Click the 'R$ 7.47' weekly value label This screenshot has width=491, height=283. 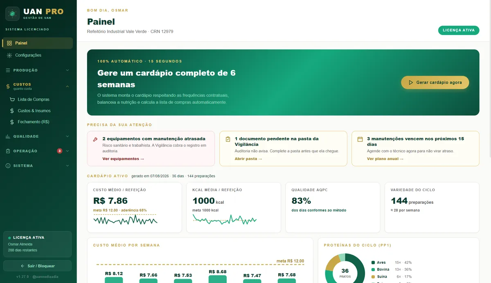click(252, 276)
